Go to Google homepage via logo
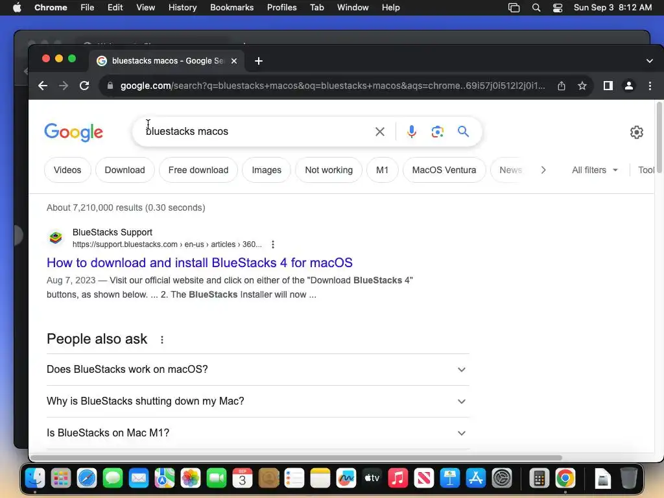Viewport: 664px width, 498px height. pyautogui.click(x=74, y=132)
